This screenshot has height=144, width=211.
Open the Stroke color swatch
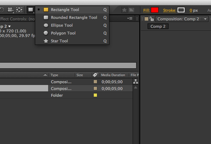[x=181, y=10]
